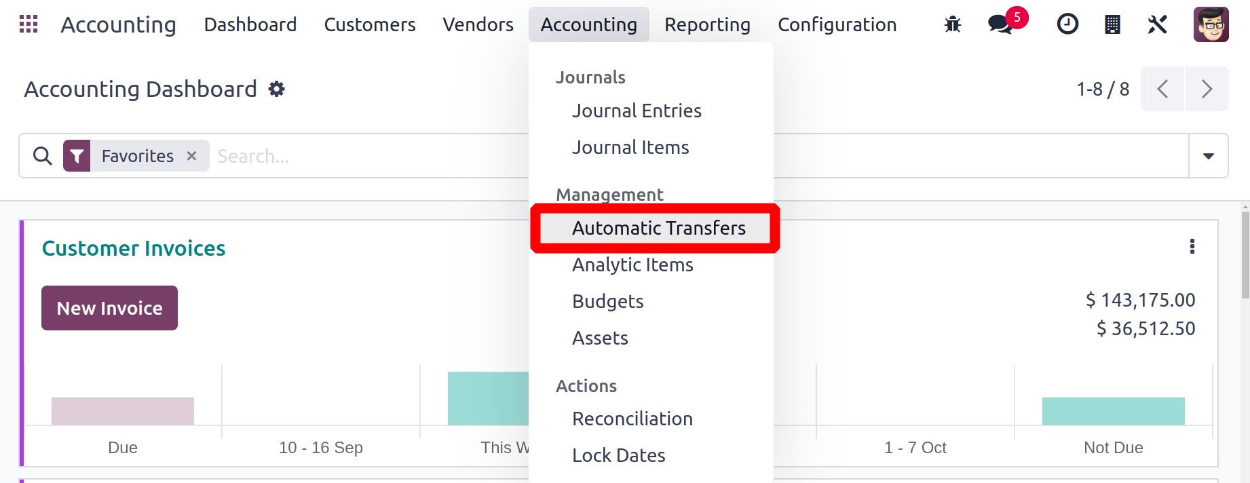The width and height of the screenshot is (1250, 483).
Task: Go to previous page arrow
Action: (1162, 89)
